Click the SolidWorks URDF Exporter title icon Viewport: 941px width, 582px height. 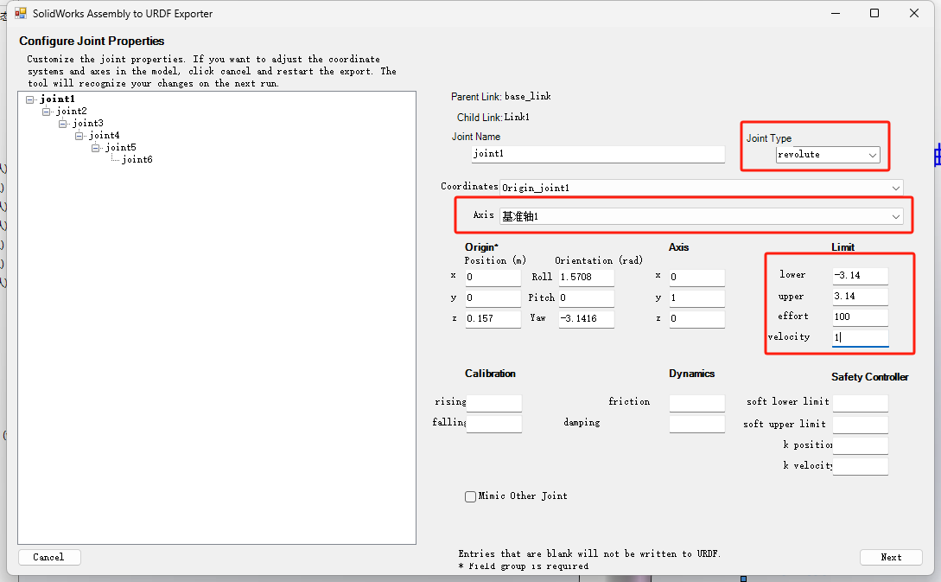click(x=21, y=13)
